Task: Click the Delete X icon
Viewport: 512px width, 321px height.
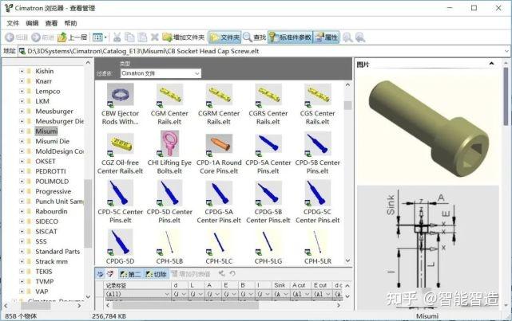Action: coord(154,37)
